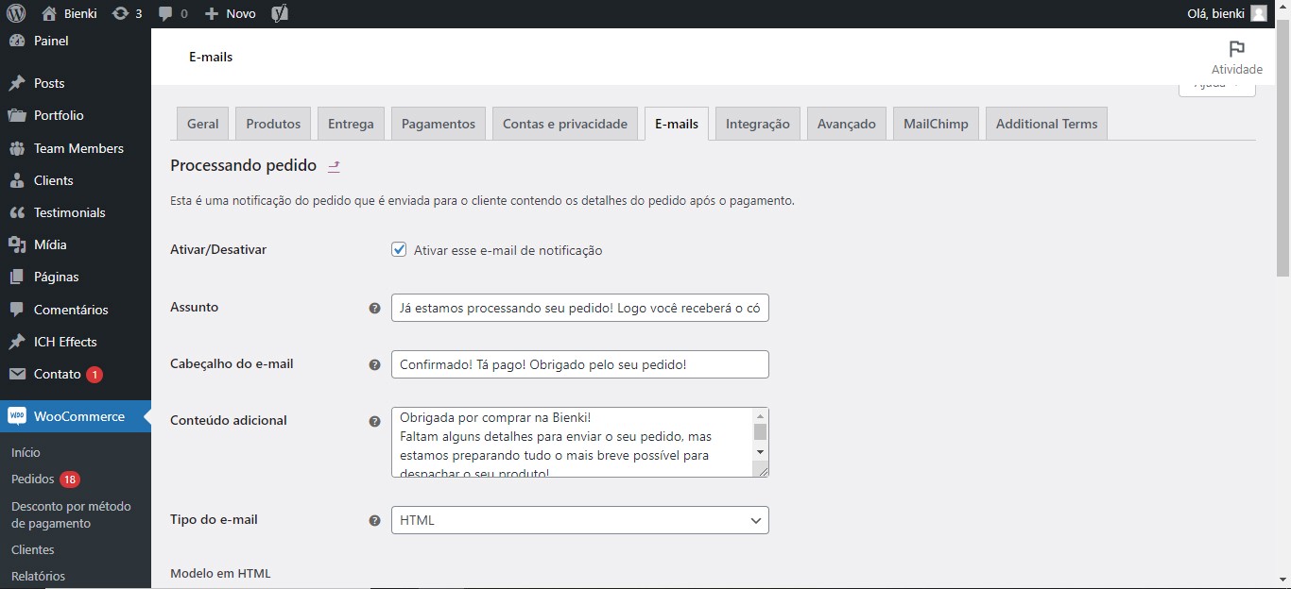
Task: Go to Contato in the sidebar
Action: pyautogui.click(x=57, y=374)
